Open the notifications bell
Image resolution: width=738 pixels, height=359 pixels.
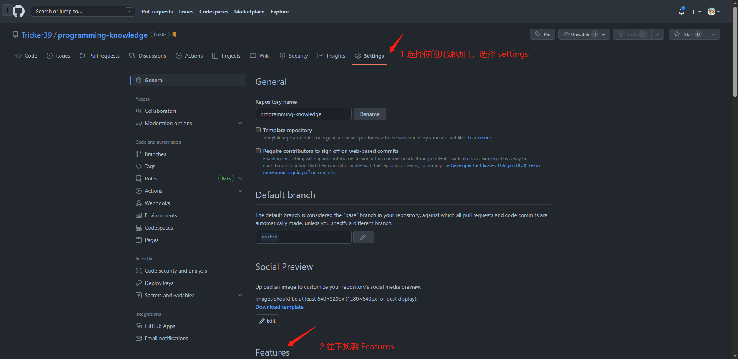click(x=681, y=12)
